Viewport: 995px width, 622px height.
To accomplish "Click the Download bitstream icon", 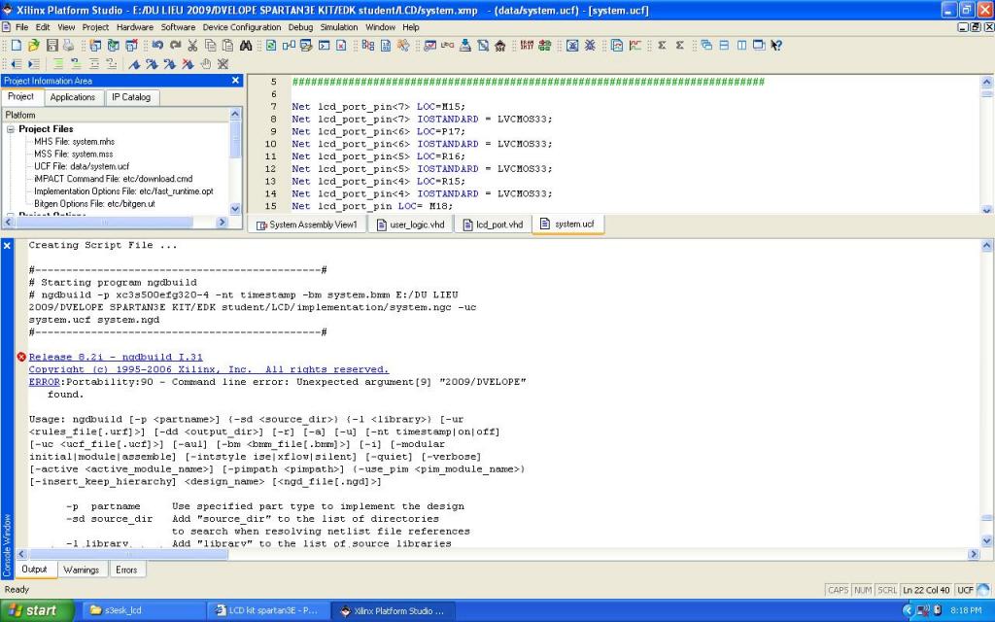I will (x=465, y=45).
